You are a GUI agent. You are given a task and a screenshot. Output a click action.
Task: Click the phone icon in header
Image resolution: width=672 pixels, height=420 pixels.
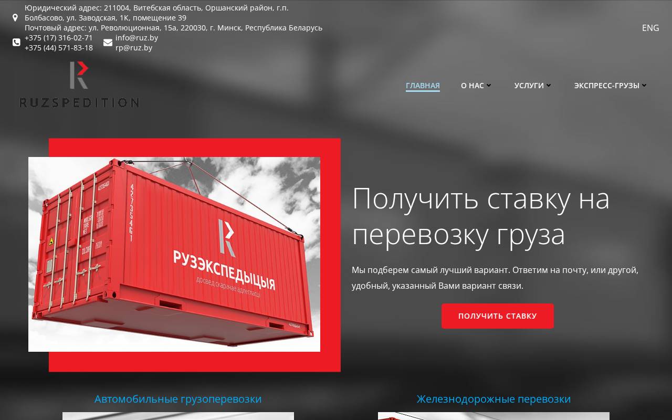[x=16, y=43]
